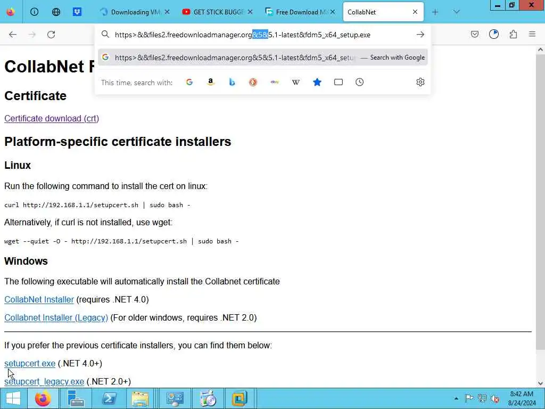Viewport: 545px width, 409px height.
Task: Show hidden system tray icons
Action: click(x=456, y=398)
